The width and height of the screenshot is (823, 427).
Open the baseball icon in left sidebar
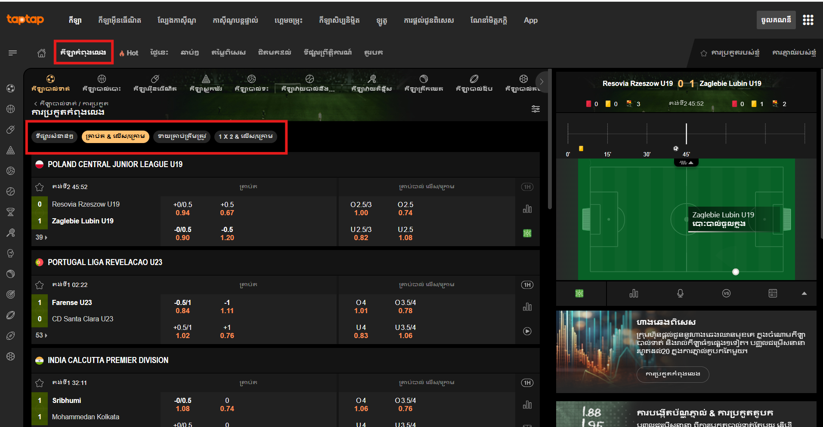pyautogui.click(x=11, y=191)
